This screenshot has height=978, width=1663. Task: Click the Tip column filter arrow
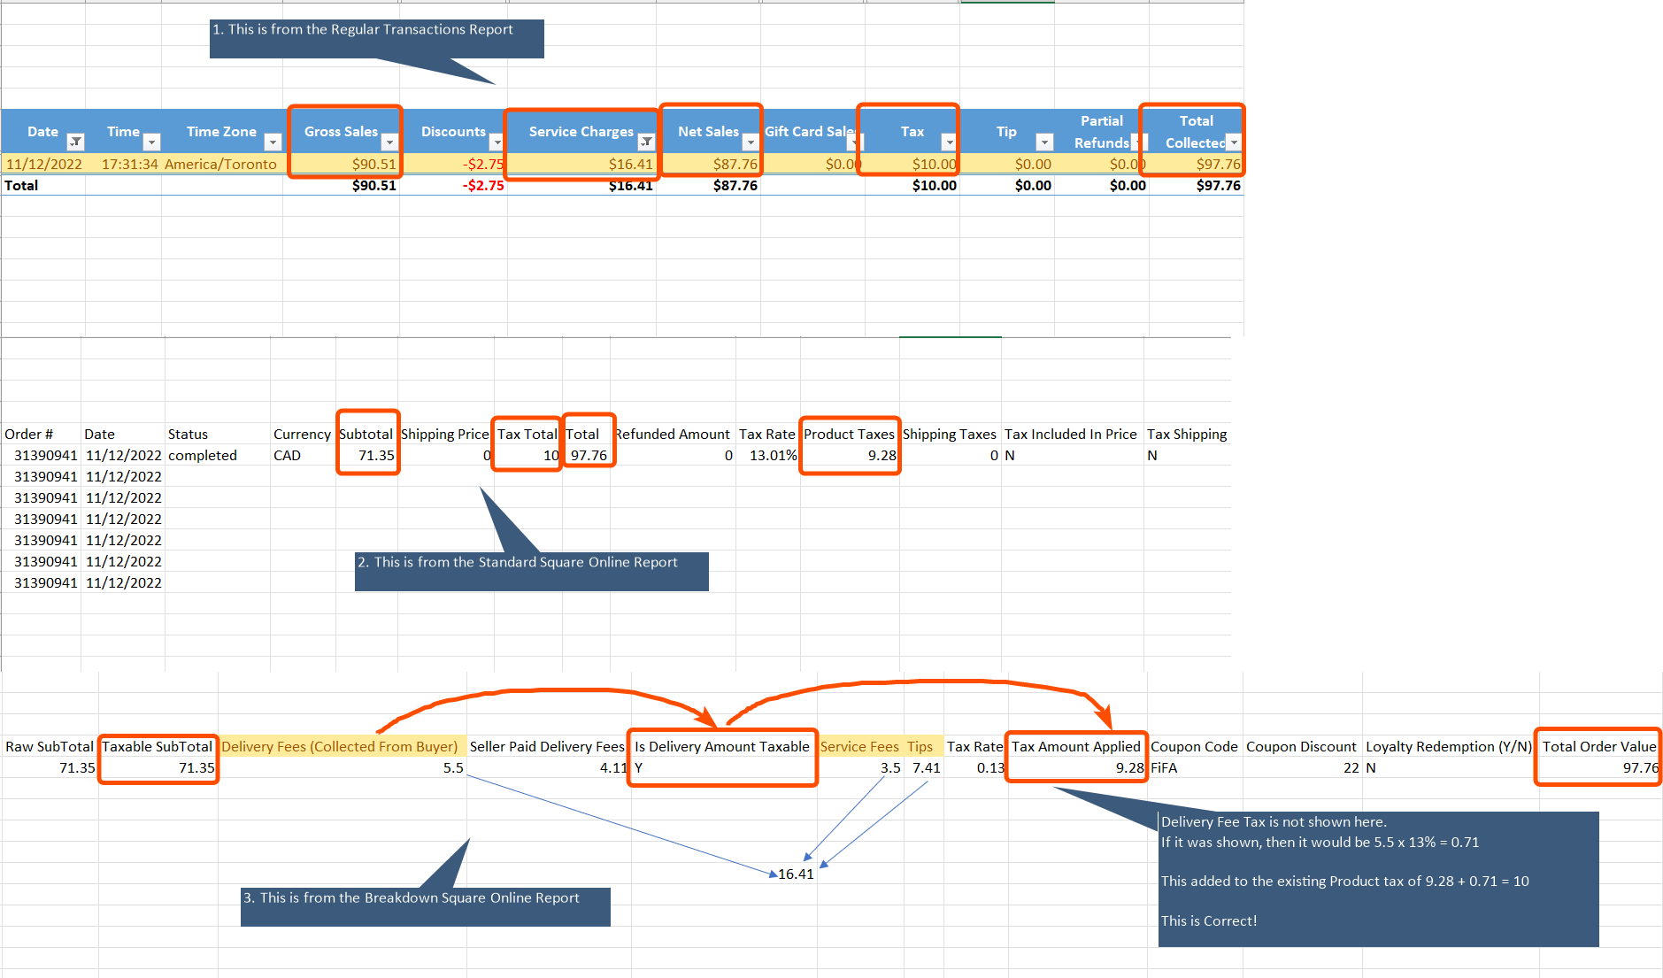[1044, 142]
